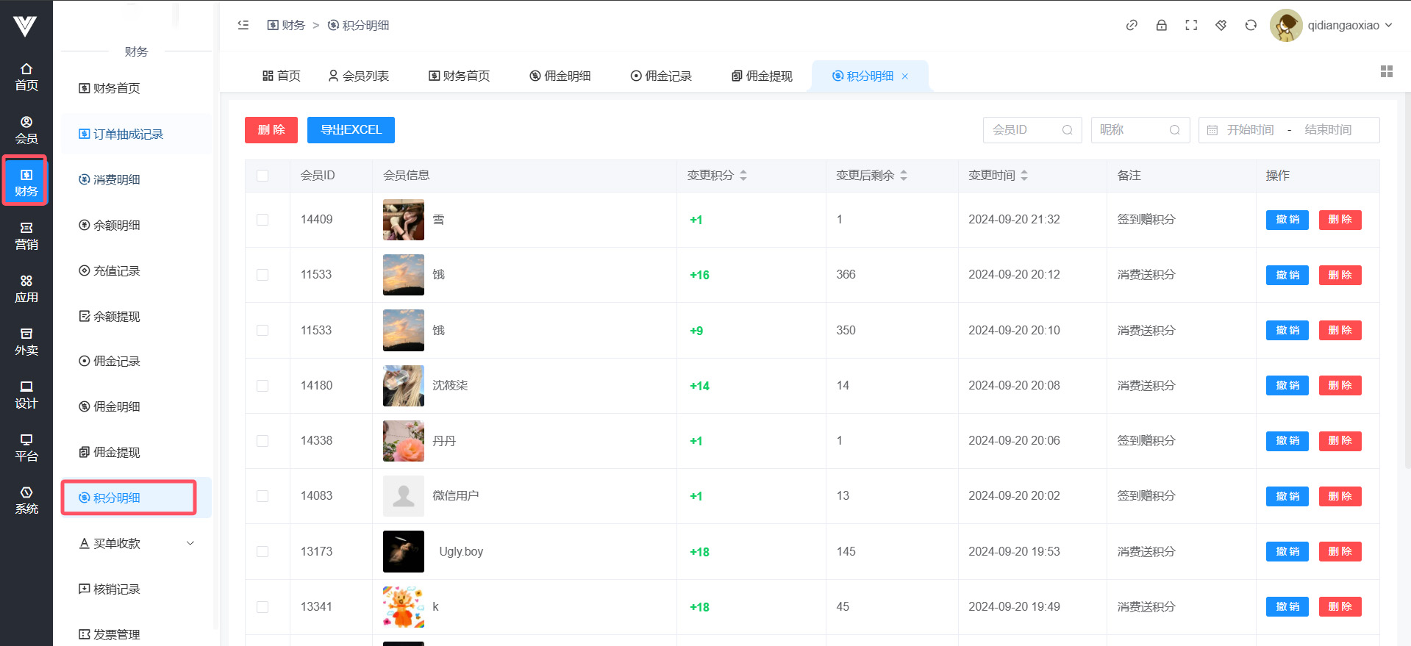Switch to the 佣金提现 tab
The width and height of the screenshot is (1411, 646).
click(x=762, y=76)
